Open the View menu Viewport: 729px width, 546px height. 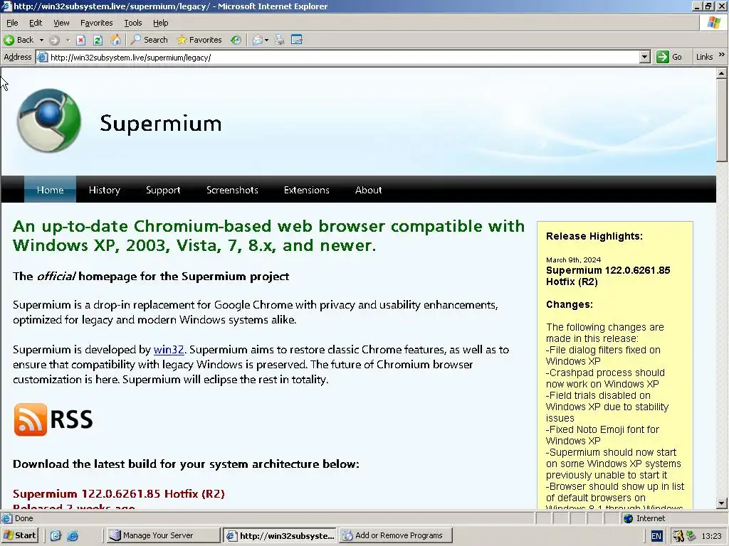tap(61, 23)
